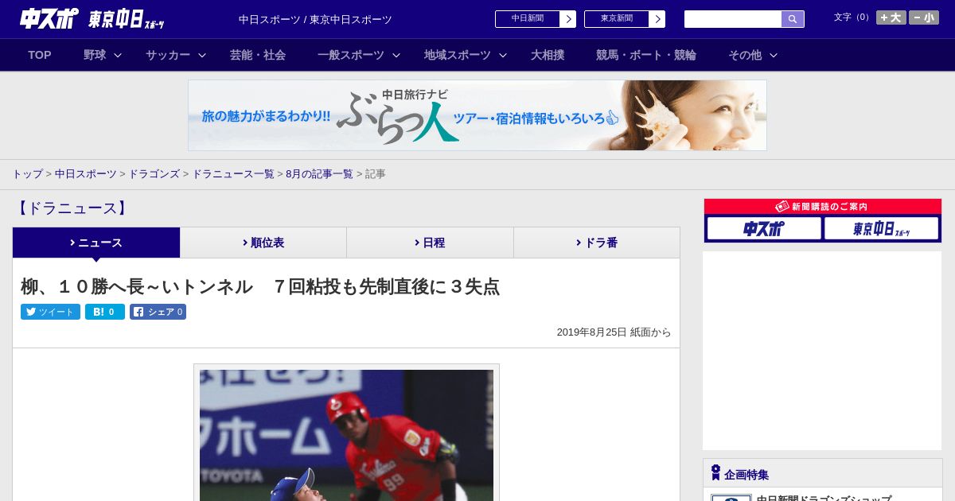Open the サッカー navigation menu
This screenshot has height=501, width=955.
pos(168,55)
